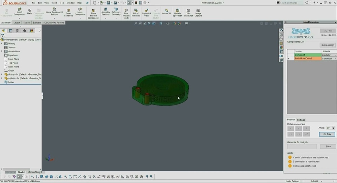This screenshot has width=337, height=183.
Task: Click the 3D Print button
Action: coord(328,31)
